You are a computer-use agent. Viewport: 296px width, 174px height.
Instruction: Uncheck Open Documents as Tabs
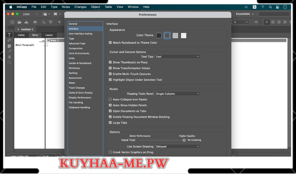click(x=110, y=111)
